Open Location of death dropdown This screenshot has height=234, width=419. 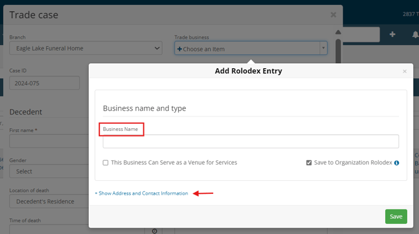coord(49,201)
